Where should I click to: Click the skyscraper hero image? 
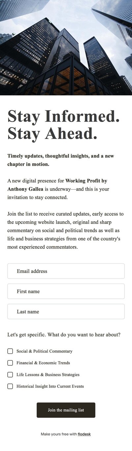(x=66, y=47)
